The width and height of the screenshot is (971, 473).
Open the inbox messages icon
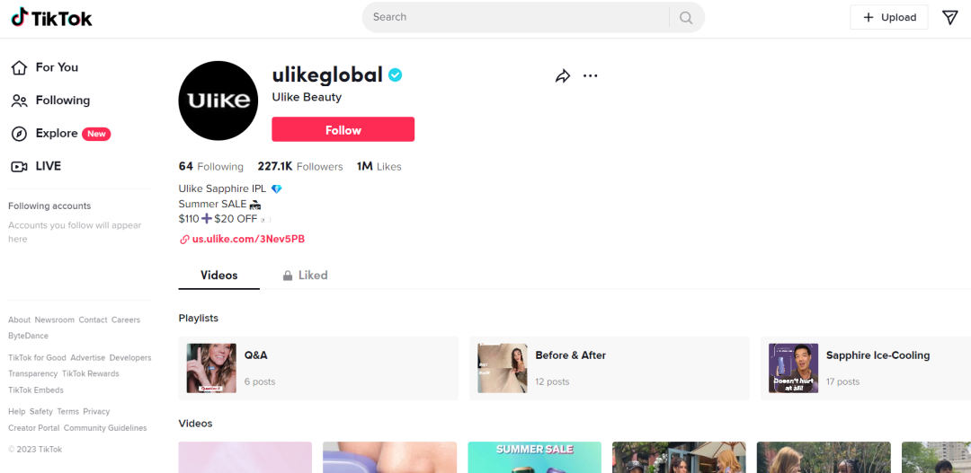(x=950, y=17)
